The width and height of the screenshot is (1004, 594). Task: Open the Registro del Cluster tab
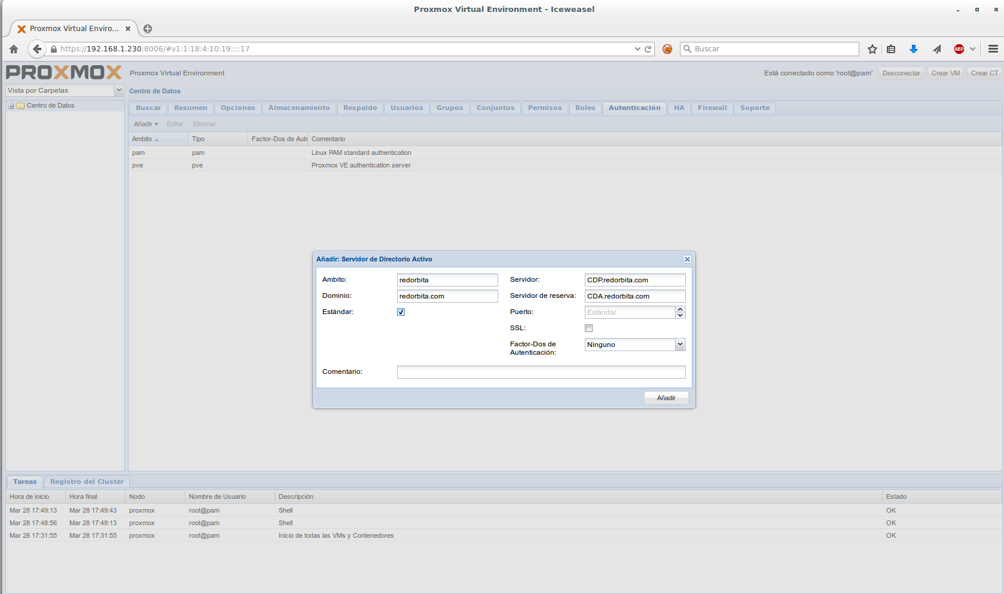click(x=87, y=482)
